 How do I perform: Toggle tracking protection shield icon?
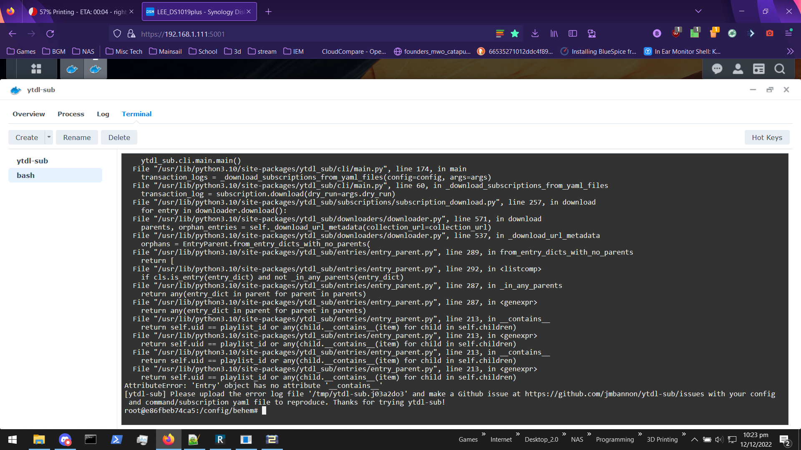click(x=117, y=33)
